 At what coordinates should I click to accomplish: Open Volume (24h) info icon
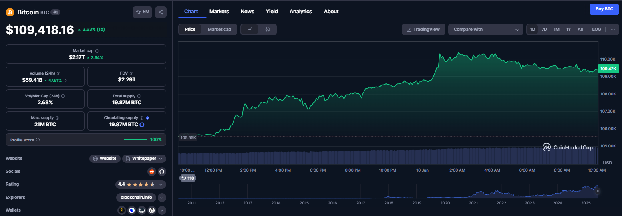pos(59,74)
